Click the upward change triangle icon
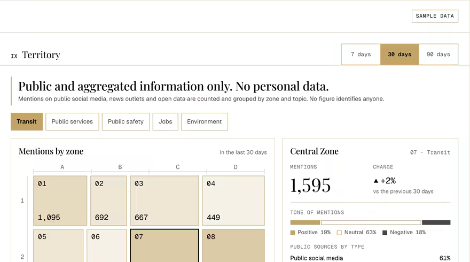The image size is (470, 262). pyautogui.click(x=376, y=181)
